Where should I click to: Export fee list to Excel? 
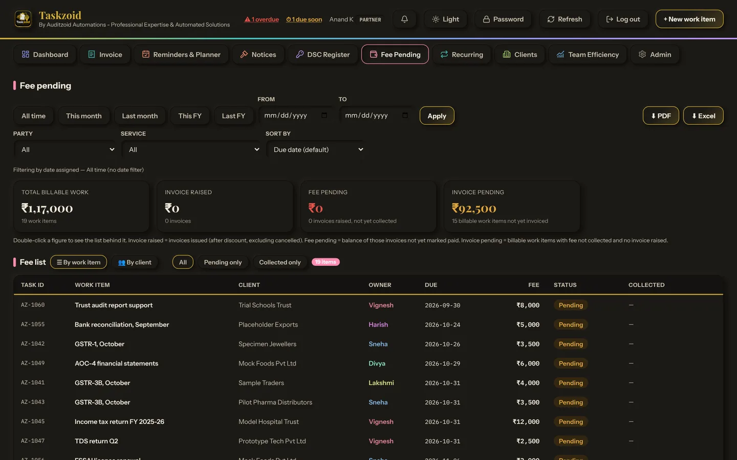(x=703, y=116)
